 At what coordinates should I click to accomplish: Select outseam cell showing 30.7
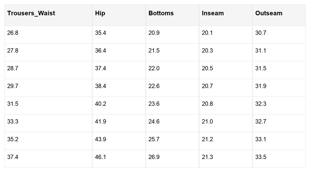click(x=279, y=35)
